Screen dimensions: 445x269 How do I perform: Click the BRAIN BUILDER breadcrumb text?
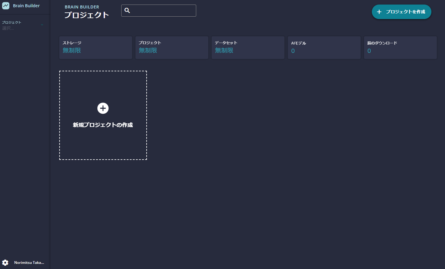click(82, 7)
